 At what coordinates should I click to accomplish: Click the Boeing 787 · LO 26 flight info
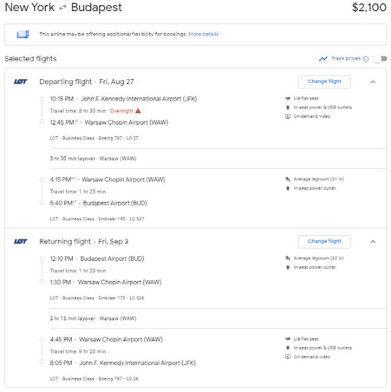94,379
